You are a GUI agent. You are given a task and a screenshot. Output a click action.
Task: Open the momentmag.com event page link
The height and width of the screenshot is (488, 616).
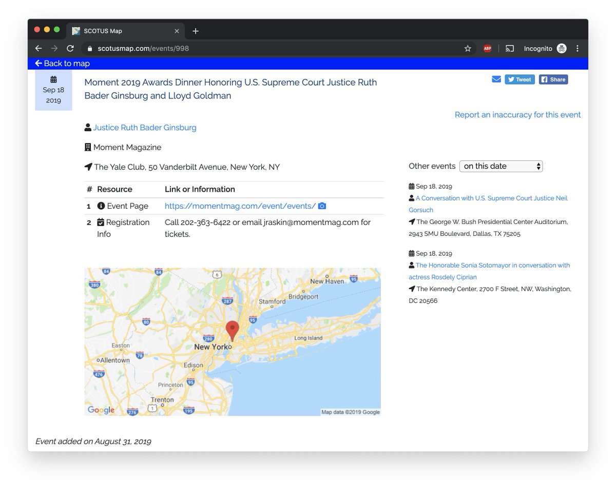pos(240,206)
